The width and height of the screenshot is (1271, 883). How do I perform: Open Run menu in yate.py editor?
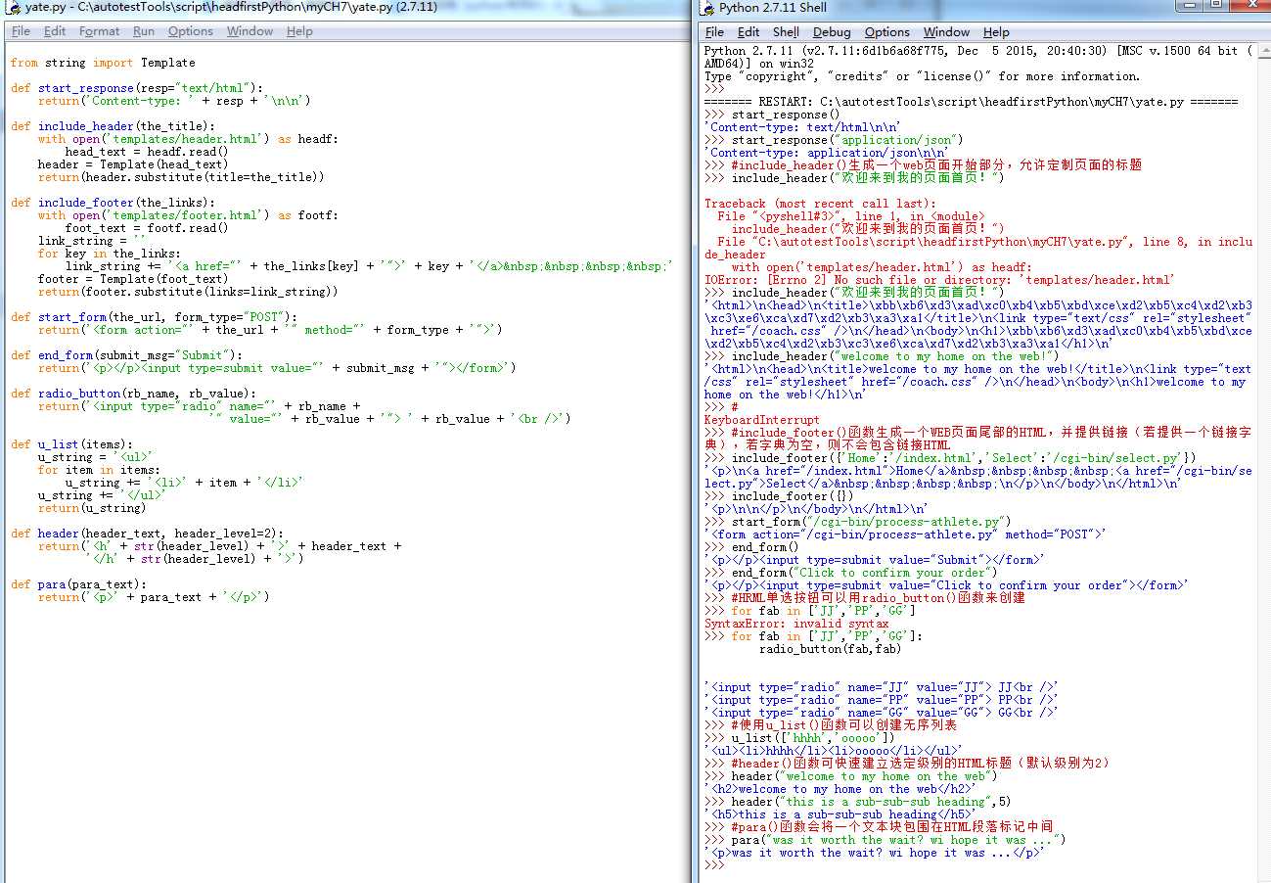[144, 31]
